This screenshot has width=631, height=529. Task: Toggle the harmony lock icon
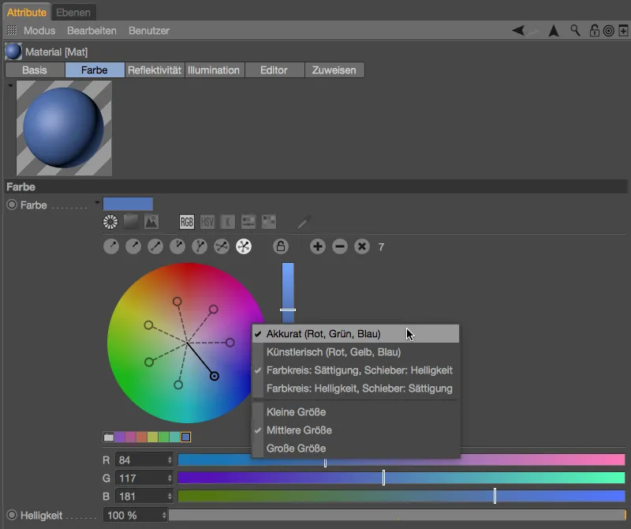(x=281, y=246)
